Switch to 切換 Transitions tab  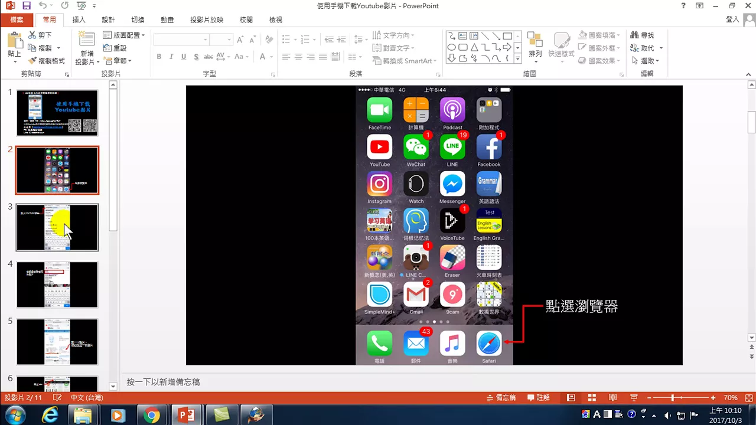pyautogui.click(x=138, y=19)
